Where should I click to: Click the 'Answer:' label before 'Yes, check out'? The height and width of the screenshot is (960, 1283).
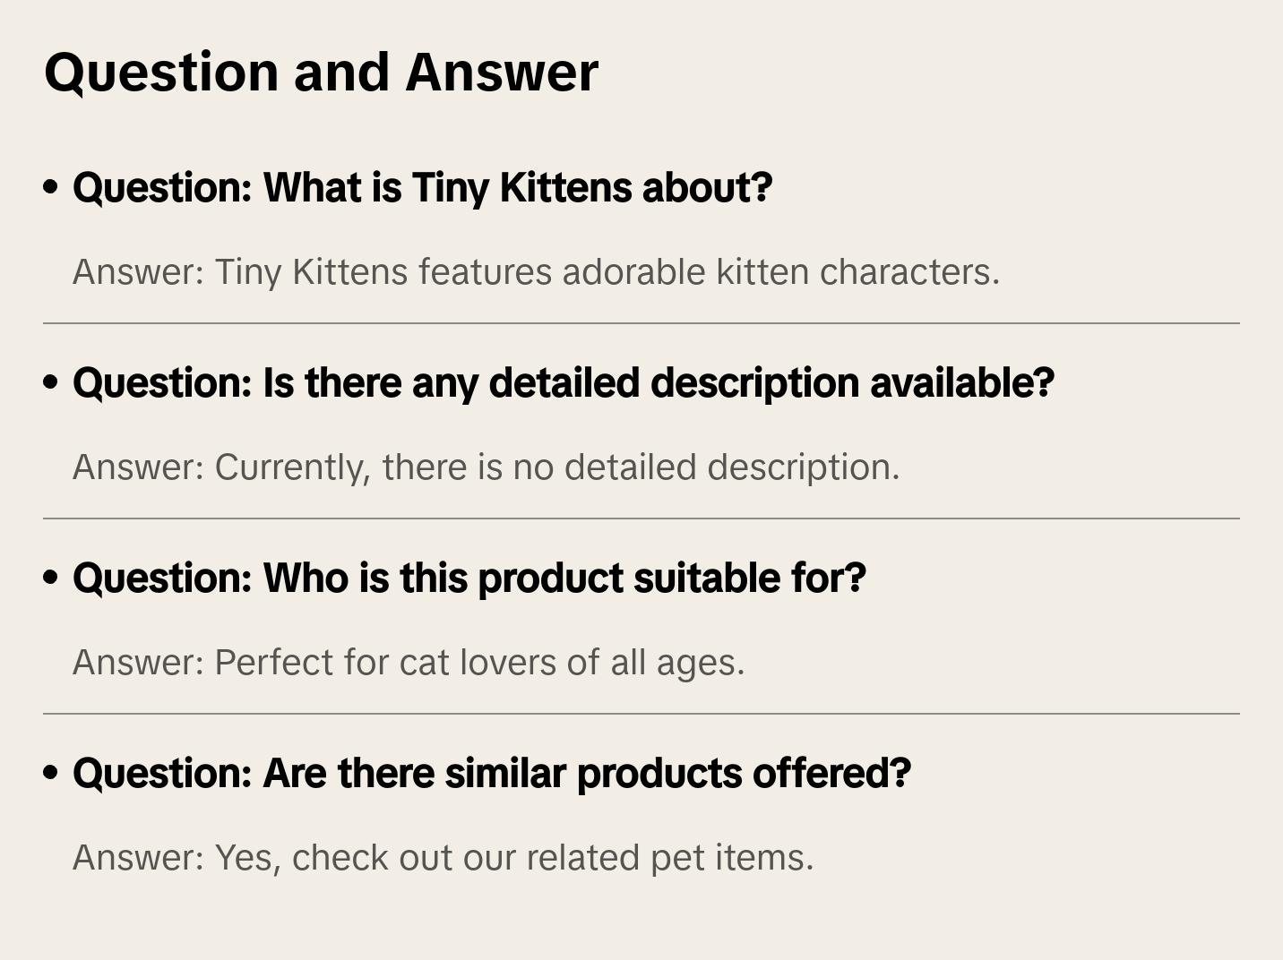point(139,858)
